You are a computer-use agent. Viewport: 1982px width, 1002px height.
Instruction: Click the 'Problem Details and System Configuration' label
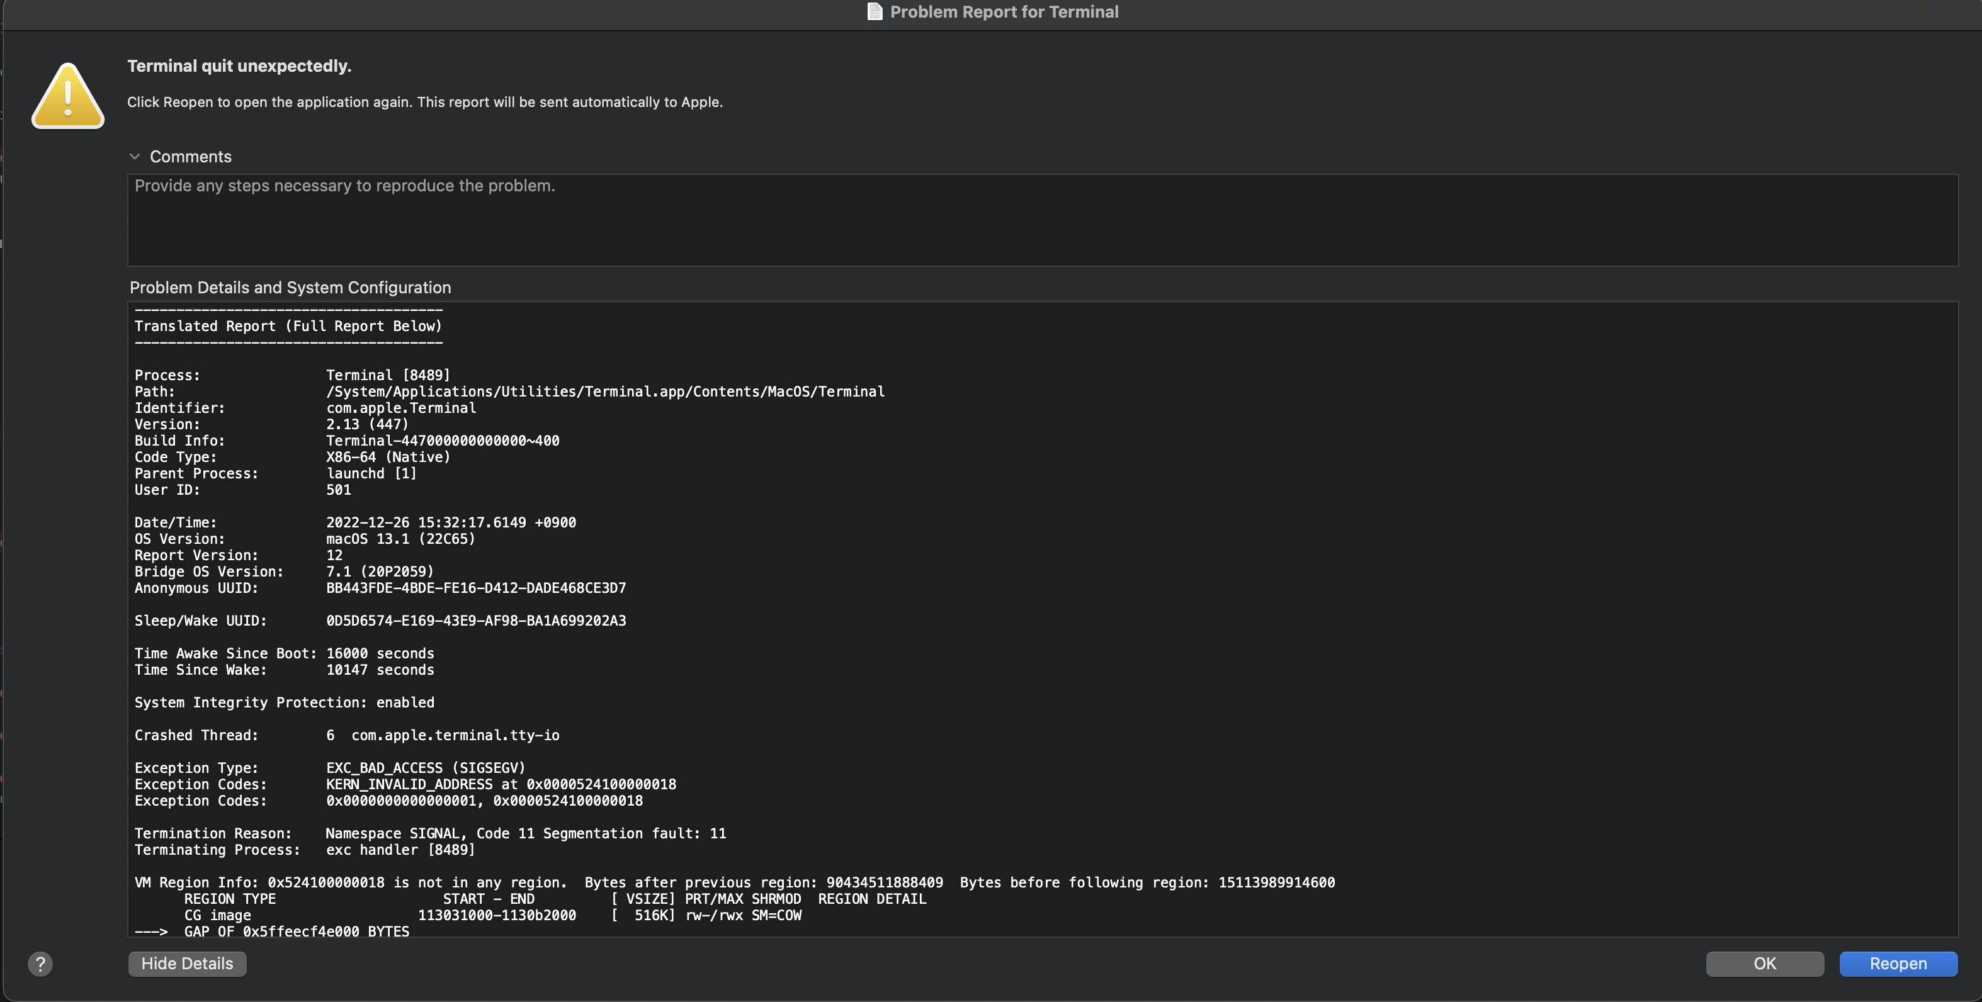point(290,288)
